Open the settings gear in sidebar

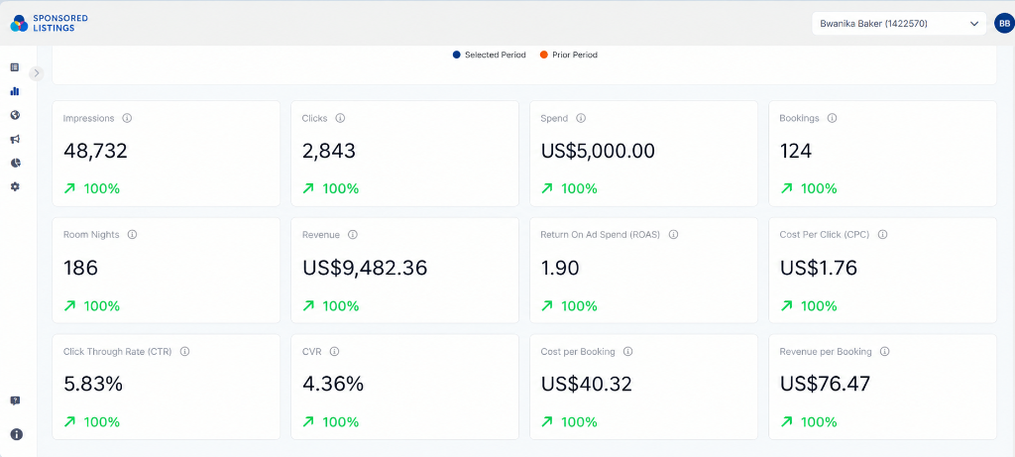(x=15, y=186)
